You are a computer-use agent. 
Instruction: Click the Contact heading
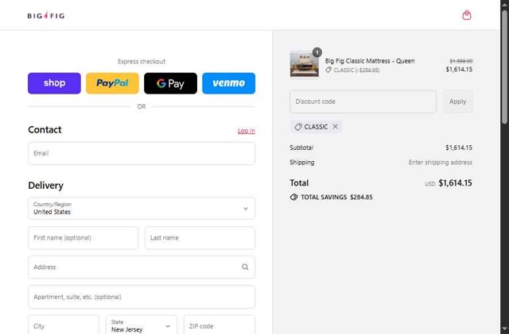[x=45, y=129]
